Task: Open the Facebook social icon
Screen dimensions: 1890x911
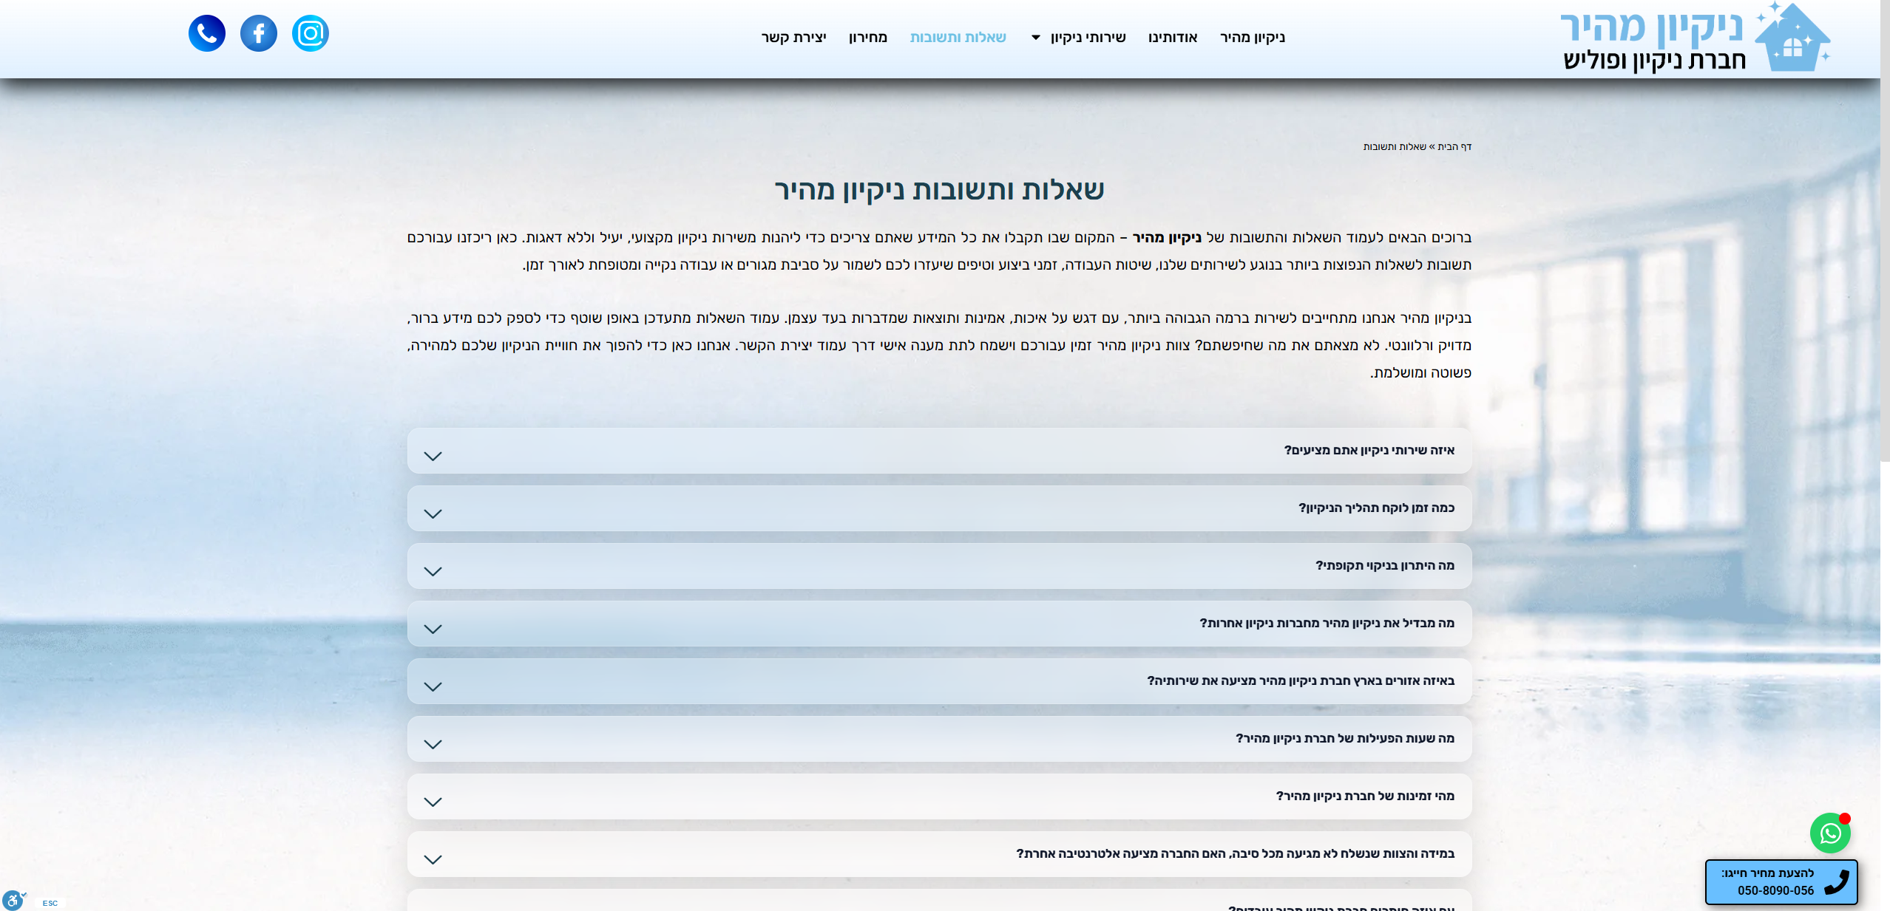Action: [x=258, y=33]
